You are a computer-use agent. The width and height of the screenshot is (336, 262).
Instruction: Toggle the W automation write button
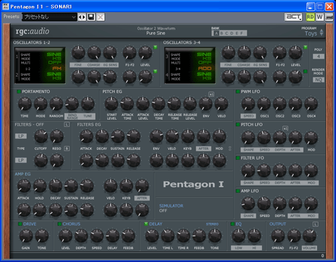(x=320, y=17)
